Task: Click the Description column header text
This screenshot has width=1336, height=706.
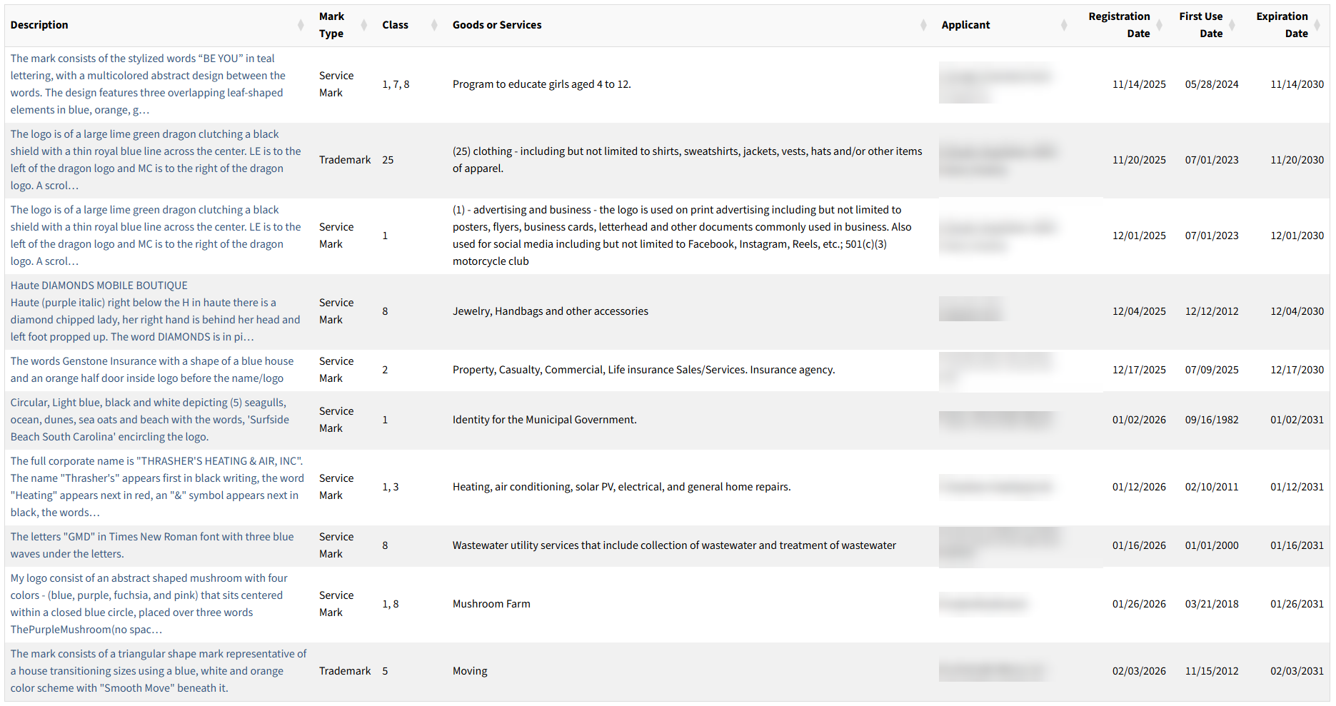Action: (x=39, y=25)
